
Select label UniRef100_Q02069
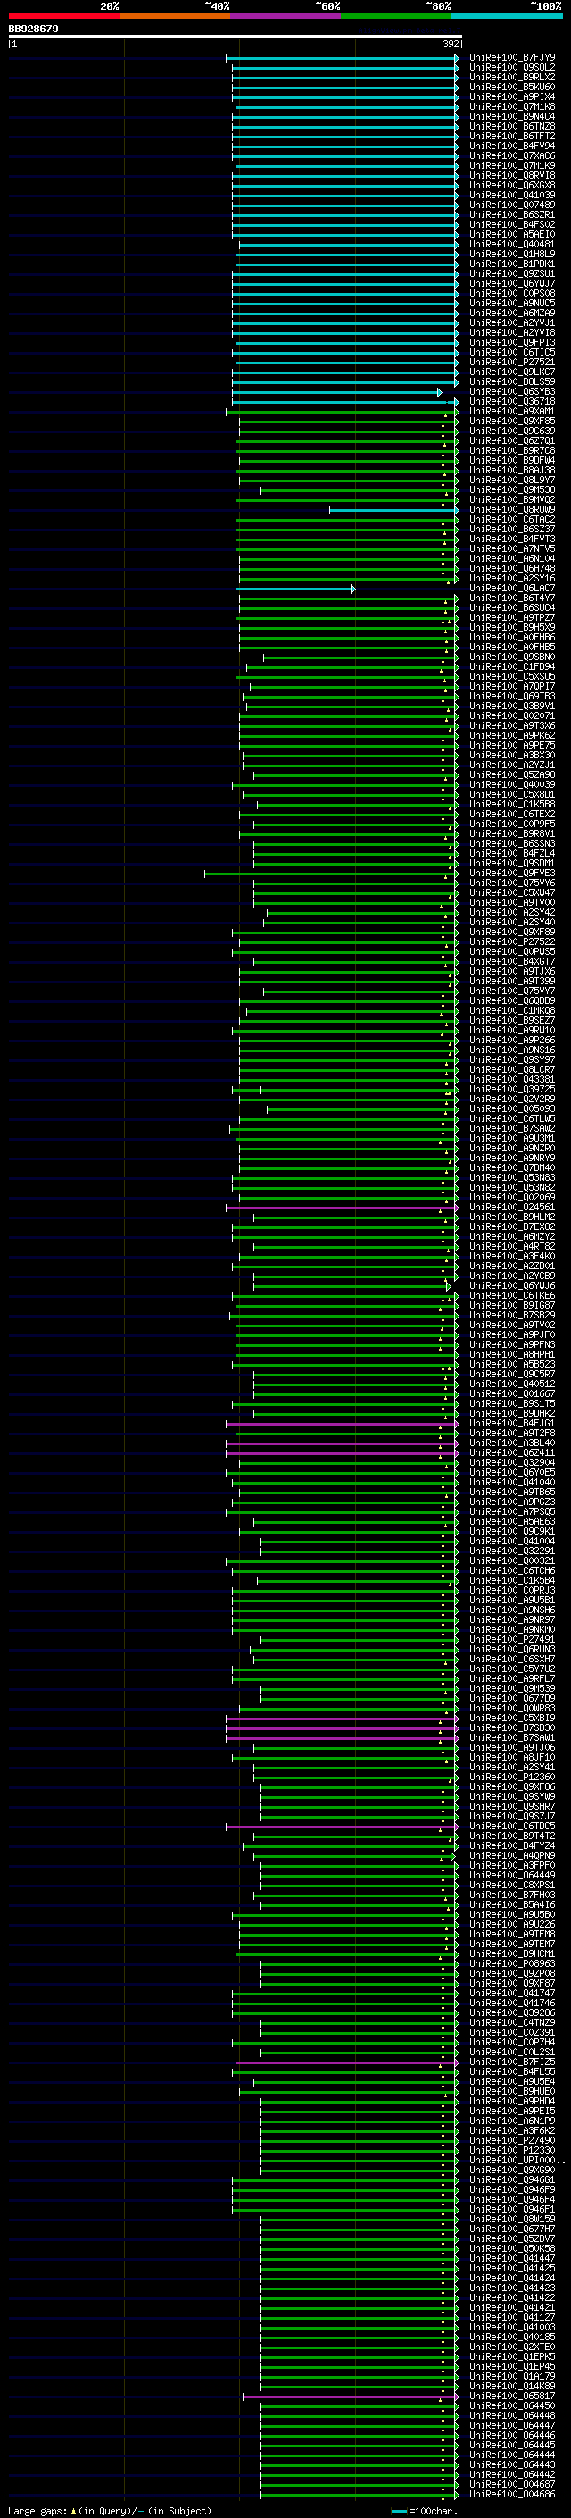[x=511, y=1199]
